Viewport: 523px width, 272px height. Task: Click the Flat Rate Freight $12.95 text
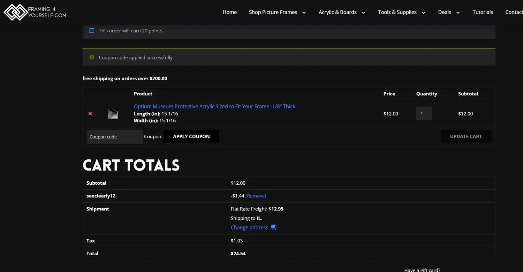(257, 209)
